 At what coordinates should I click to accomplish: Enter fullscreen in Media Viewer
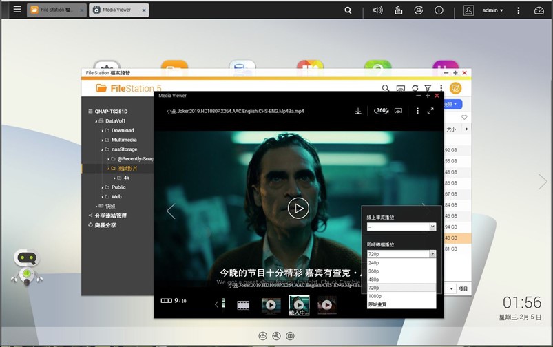[430, 111]
